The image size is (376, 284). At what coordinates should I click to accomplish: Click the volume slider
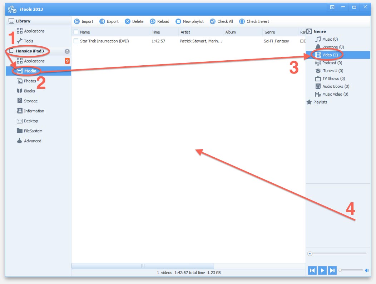tap(351, 270)
